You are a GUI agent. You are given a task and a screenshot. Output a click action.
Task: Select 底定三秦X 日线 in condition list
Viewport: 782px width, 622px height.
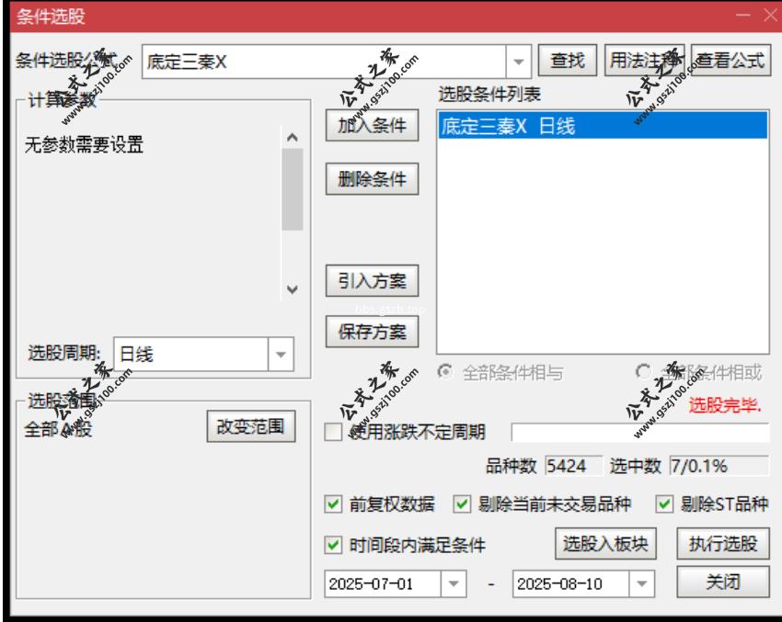tap(603, 126)
